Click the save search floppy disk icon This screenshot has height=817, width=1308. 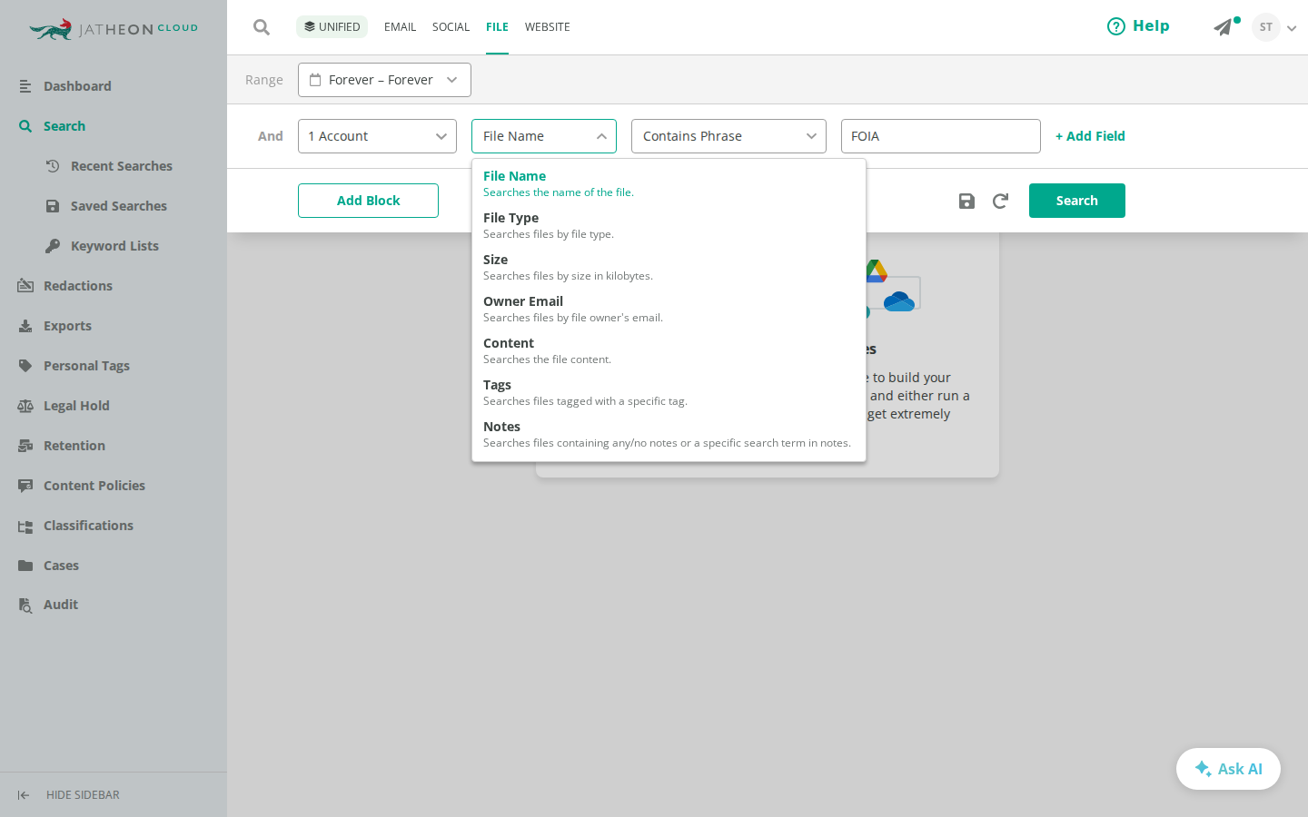(x=966, y=201)
